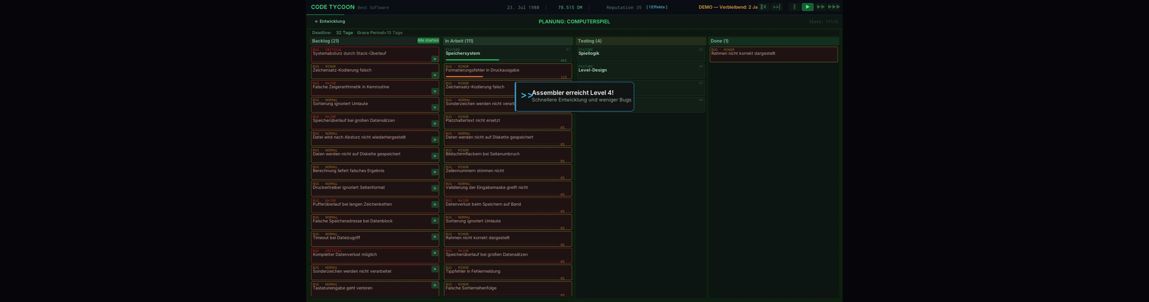Open the '[1 Effekte]' indicator

tap(656, 7)
